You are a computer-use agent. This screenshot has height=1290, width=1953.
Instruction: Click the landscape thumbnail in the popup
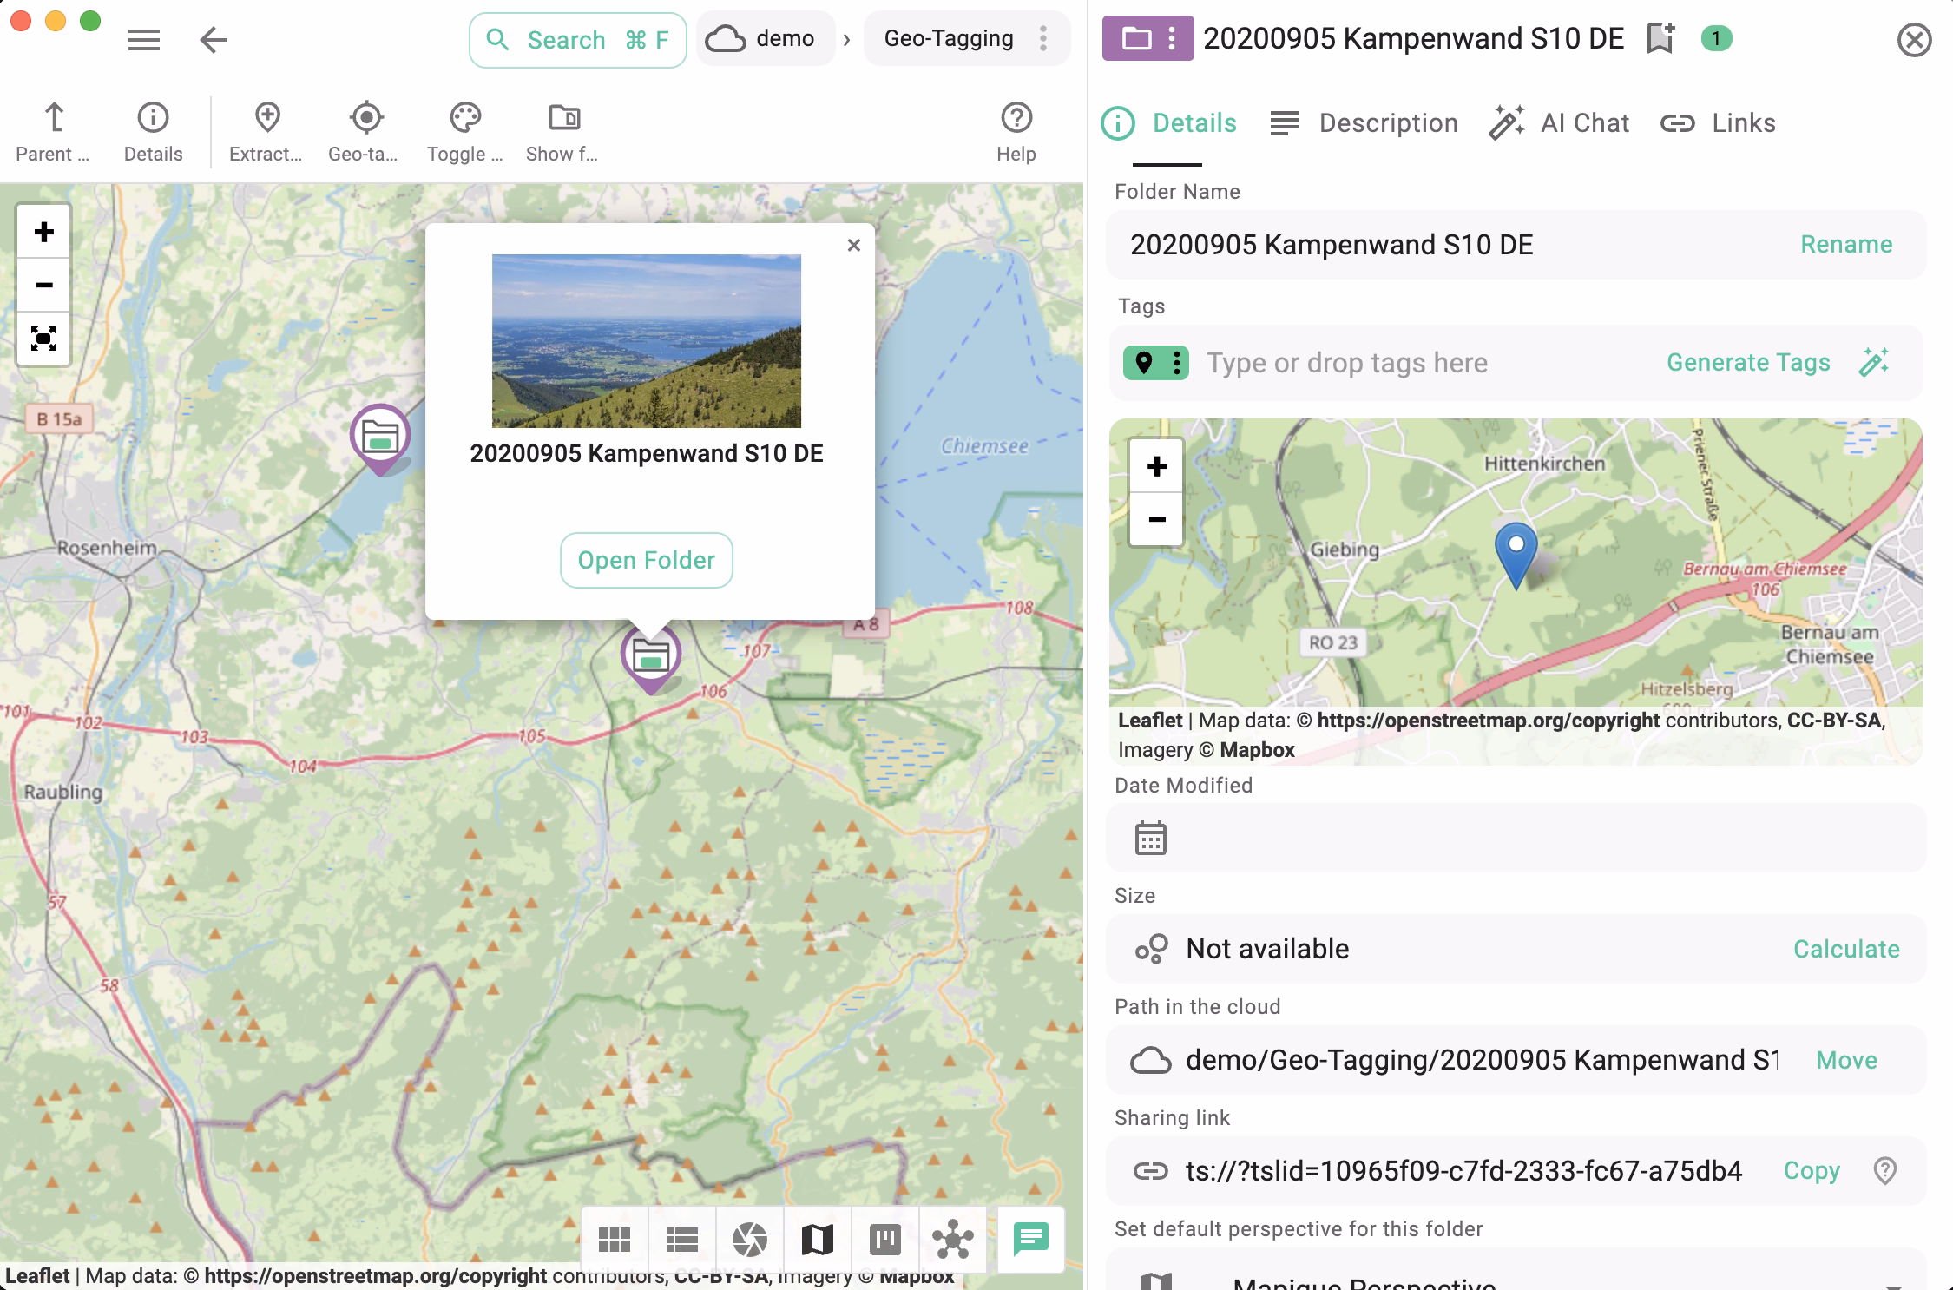click(x=646, y=341)
